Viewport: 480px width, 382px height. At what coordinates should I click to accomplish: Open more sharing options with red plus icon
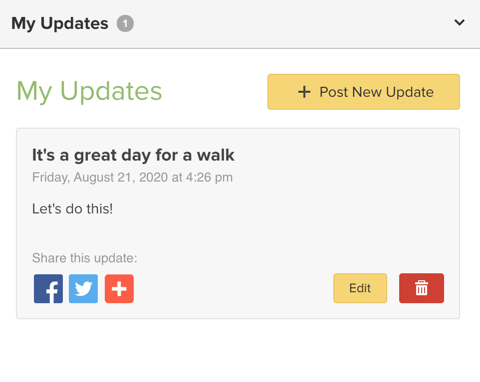(x=119, y=289)
